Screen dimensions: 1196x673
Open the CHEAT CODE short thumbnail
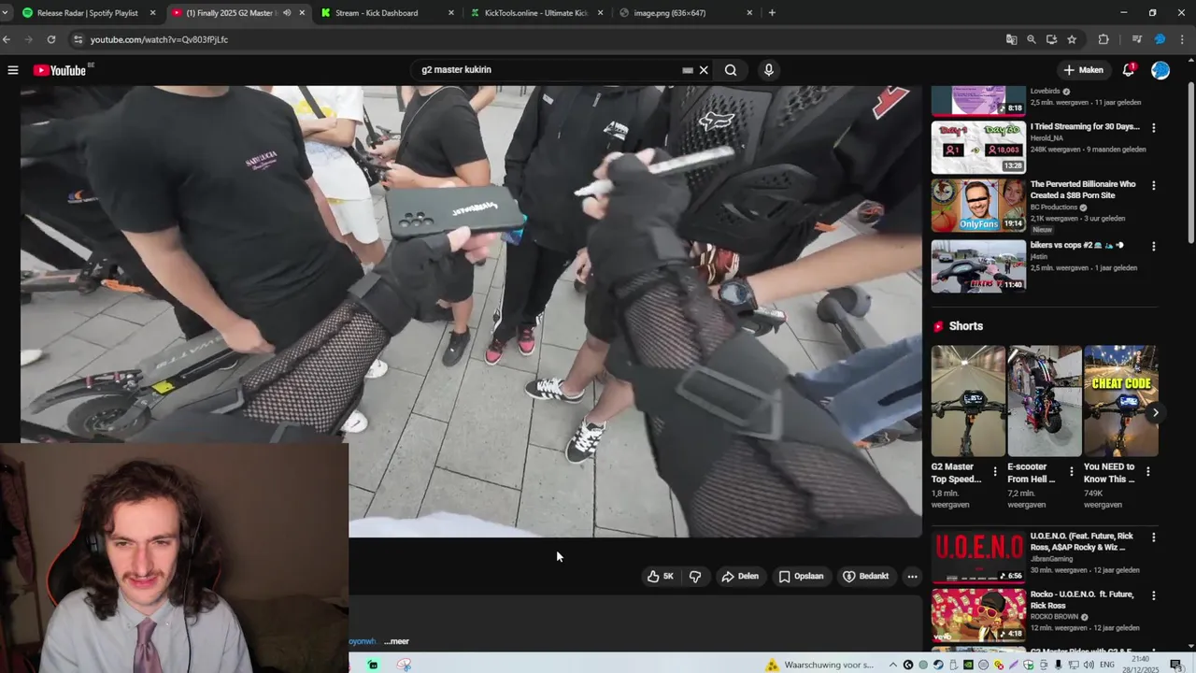click(1121, 401)
